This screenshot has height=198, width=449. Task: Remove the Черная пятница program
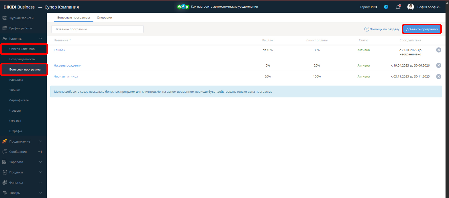point(438,77)
